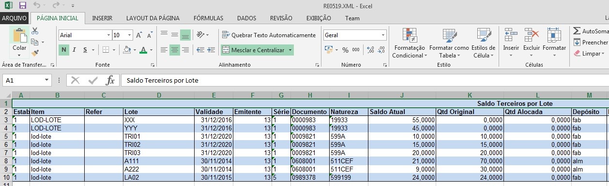Click Quebrar Texto Automaticamente button
Image resolution: width=609 pixels, height=186 pixels.
pos(269,35)
